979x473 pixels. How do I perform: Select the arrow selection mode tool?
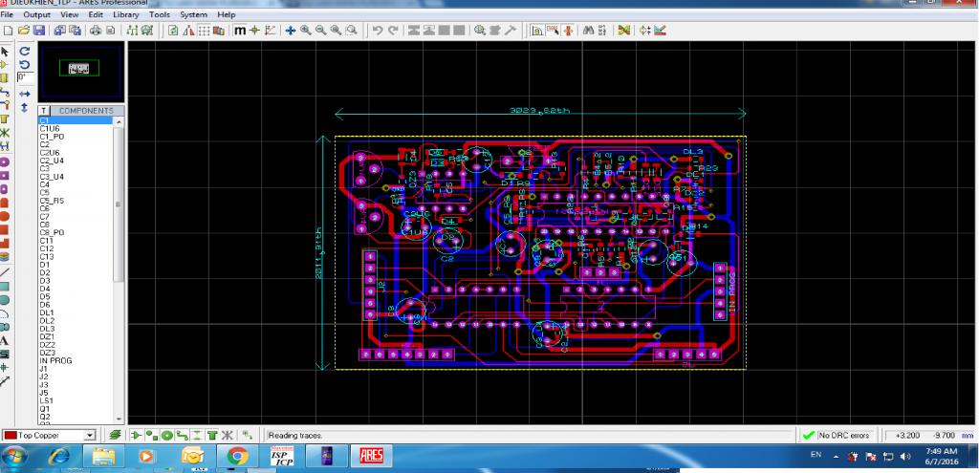(5, 50)
